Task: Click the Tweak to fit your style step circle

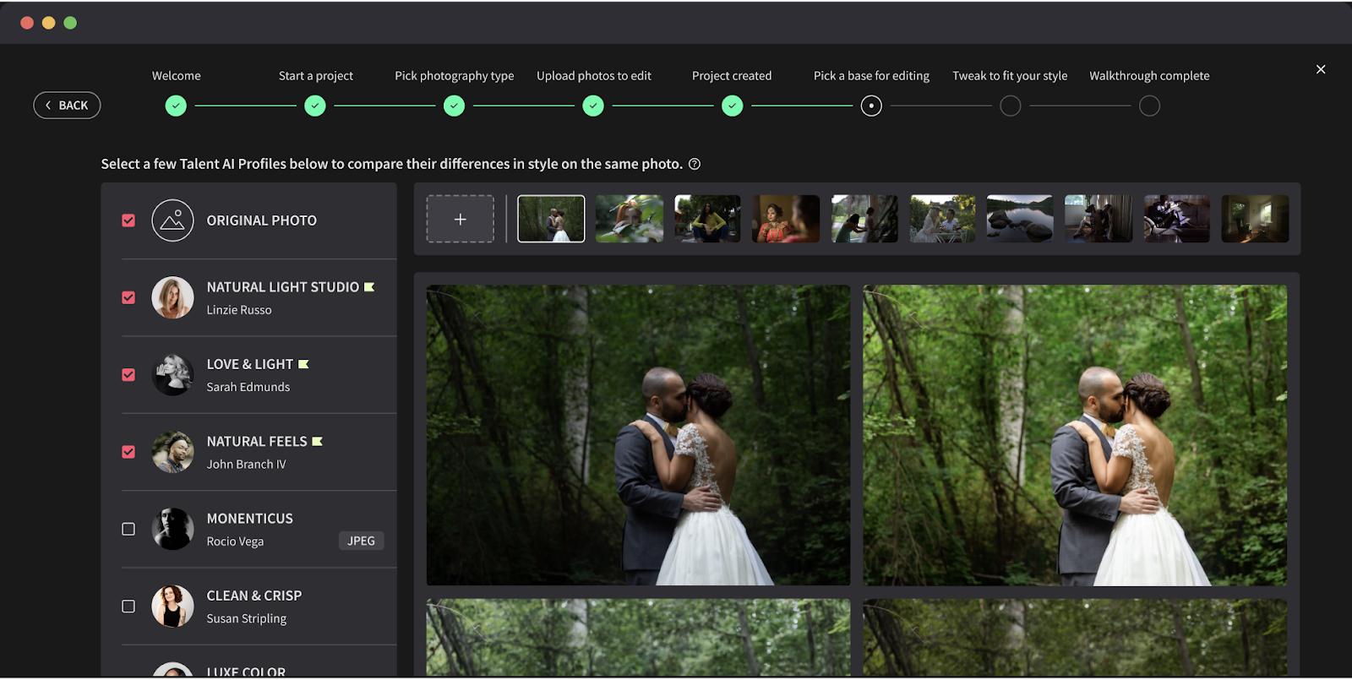Action: [x=1011, y=106]
